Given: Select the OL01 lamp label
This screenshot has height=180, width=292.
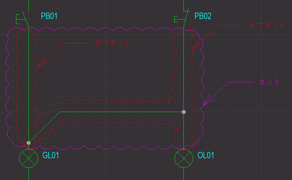Looking at the screenshot, I should (206, 155).
